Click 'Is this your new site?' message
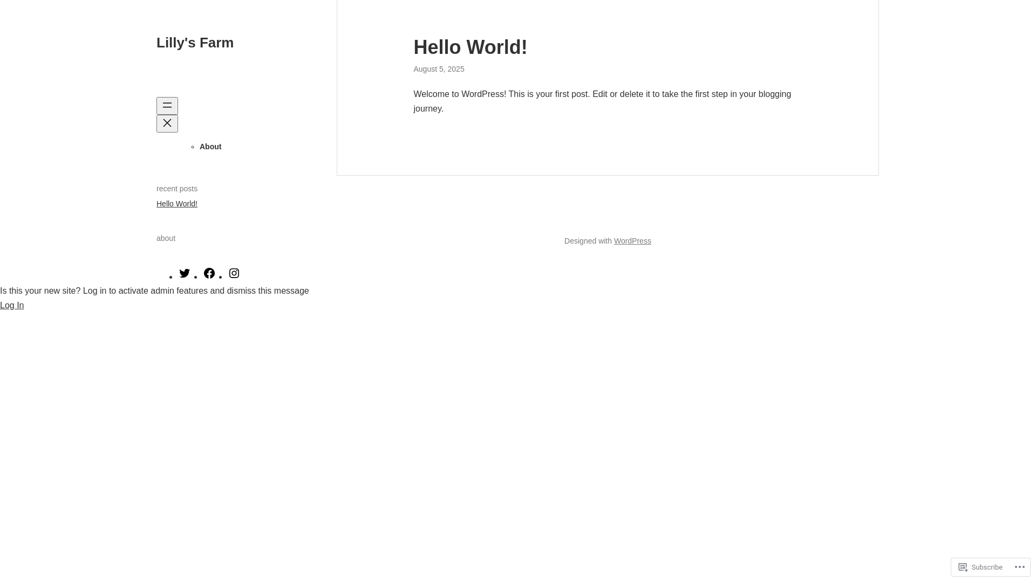Image resolution: width=1036 pixels, height=582 pixels. click(154, 290)
